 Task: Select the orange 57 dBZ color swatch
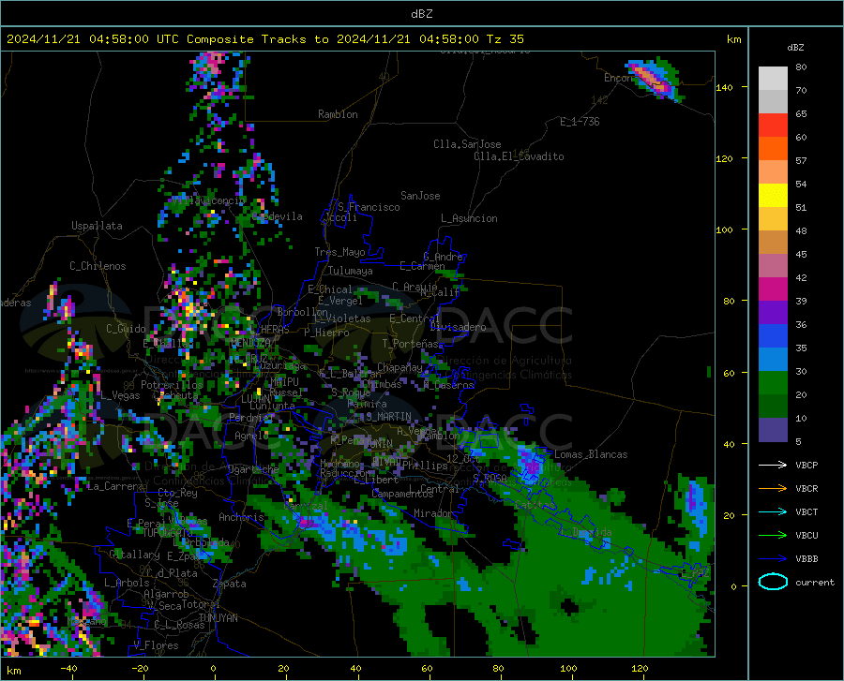pyautogui.click(x=773, y=149)
